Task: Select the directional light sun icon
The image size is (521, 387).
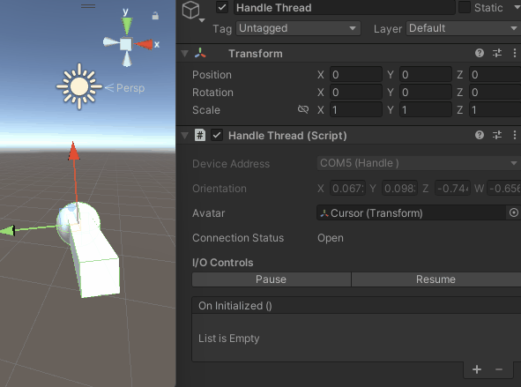Action: point(79,86)
